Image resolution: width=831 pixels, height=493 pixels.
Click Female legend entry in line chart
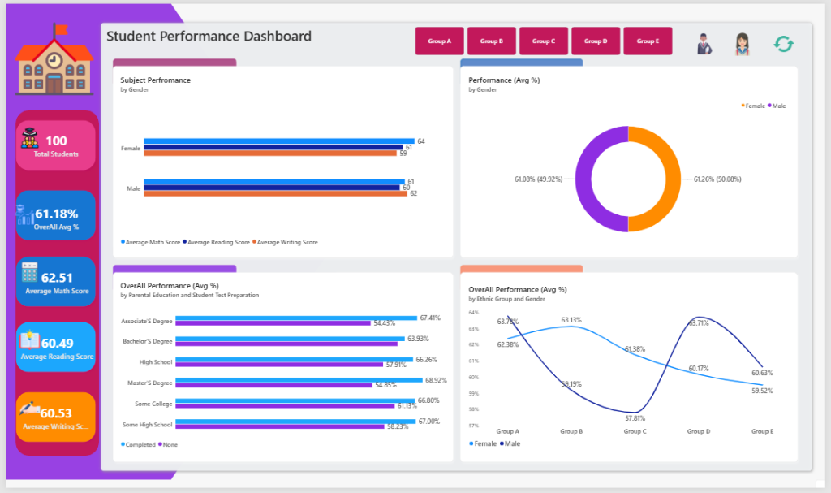[x=483, y=443]
